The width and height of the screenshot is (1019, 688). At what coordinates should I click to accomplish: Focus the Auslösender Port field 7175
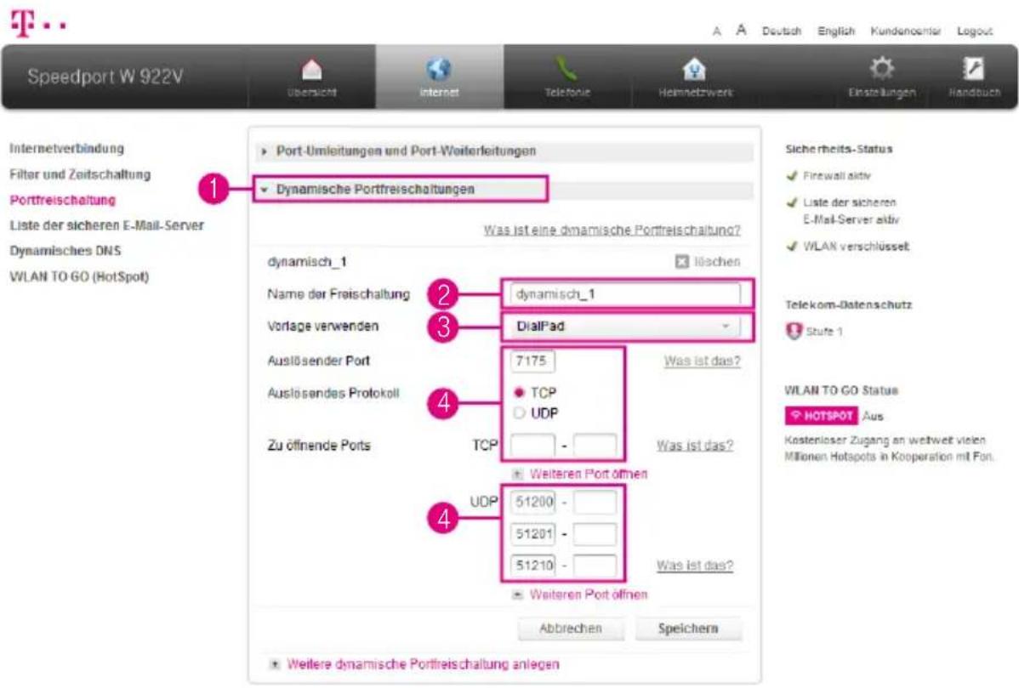click(532, 361)
